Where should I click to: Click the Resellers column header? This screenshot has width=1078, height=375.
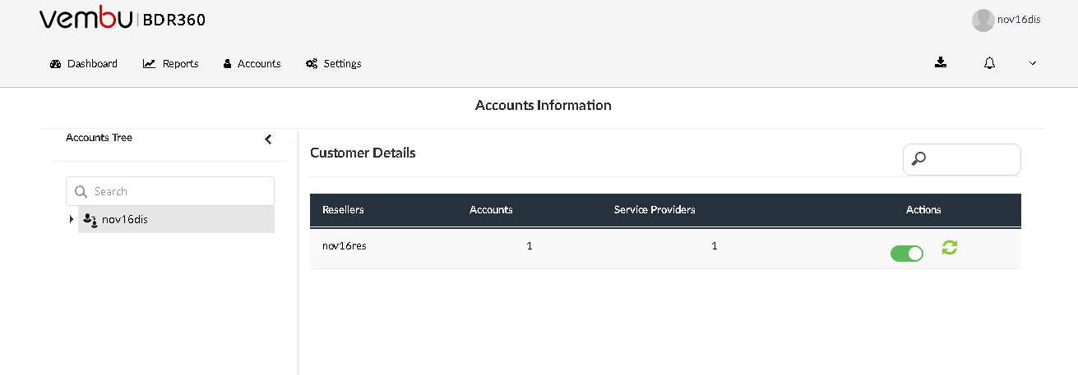(343, 210)
